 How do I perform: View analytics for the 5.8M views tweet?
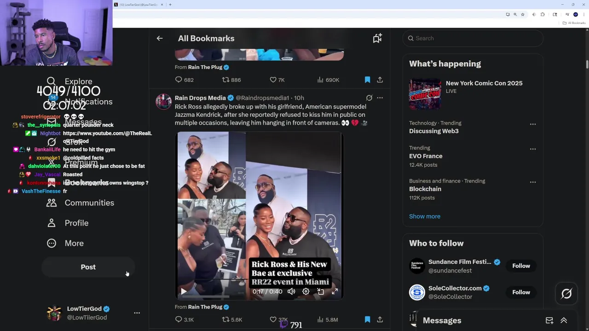point(327,320)
